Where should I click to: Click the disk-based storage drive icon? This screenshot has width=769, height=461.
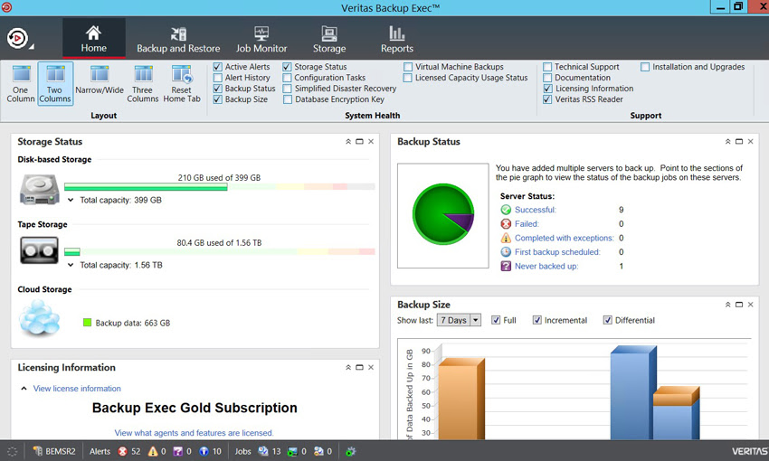tap(39, 188)
